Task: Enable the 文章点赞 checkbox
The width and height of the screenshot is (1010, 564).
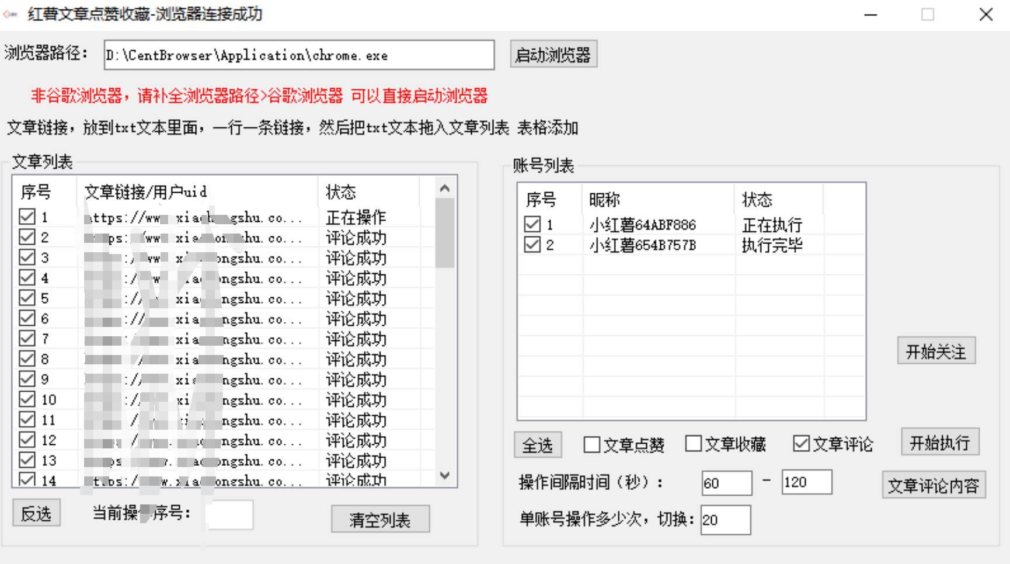Action: click(592, 445)
